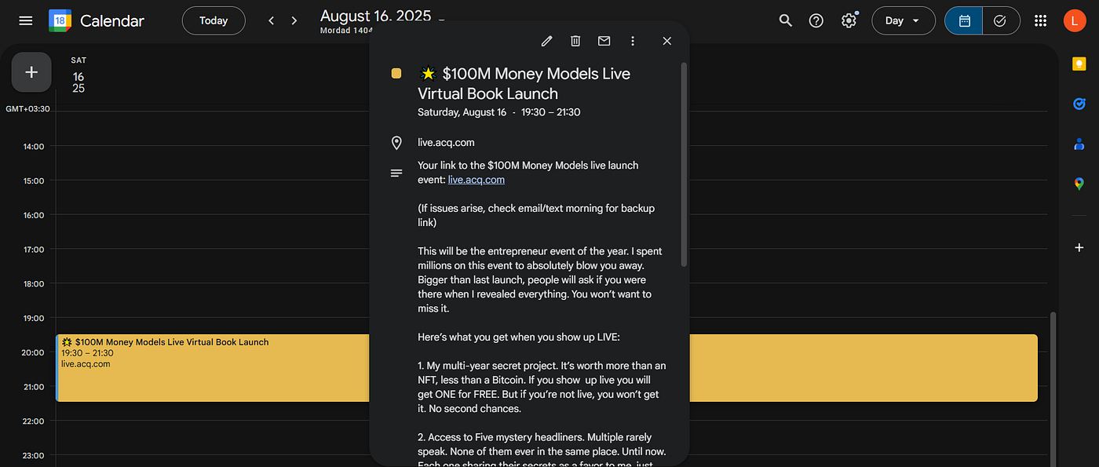Click the star emoji beside event title
The image size is (1099, 467).
(x=428, y=74)
